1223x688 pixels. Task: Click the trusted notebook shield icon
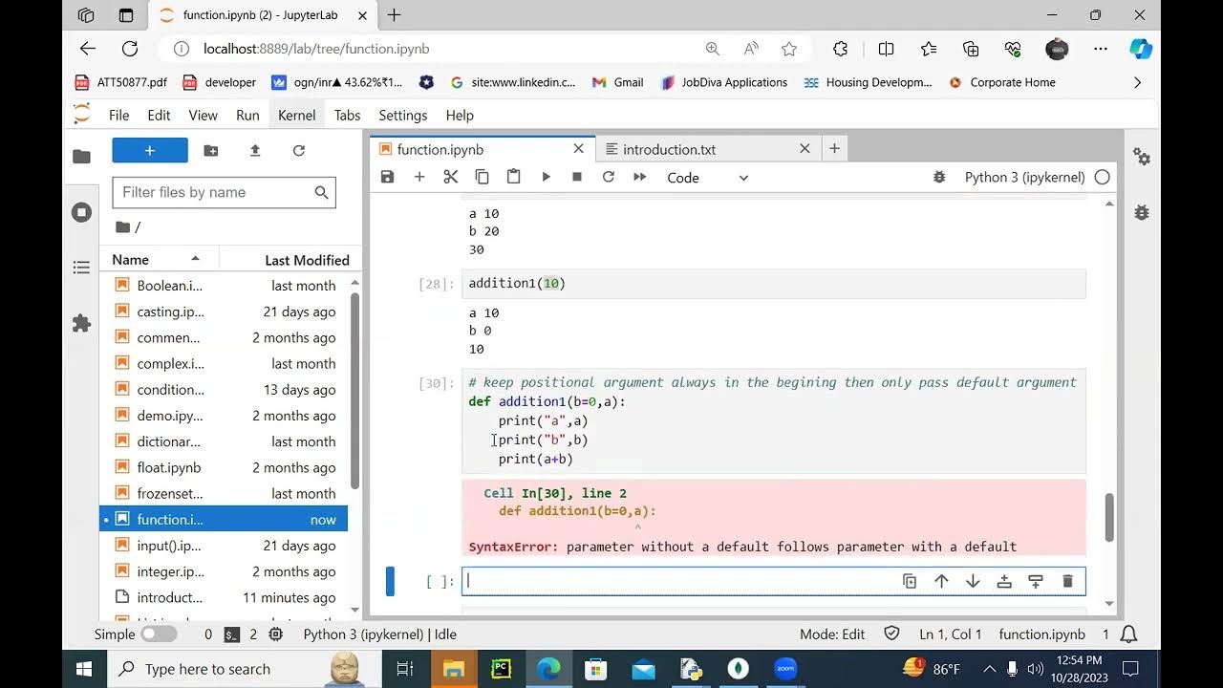point(891,634)
